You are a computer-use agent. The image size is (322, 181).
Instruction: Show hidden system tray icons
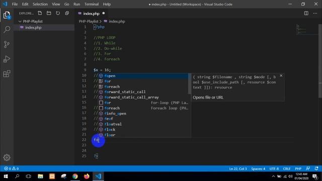pyautogui.click(x=273, y=176)
